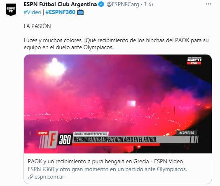Open the tweet timestamp 1 ώ

(x=148, y=5)
